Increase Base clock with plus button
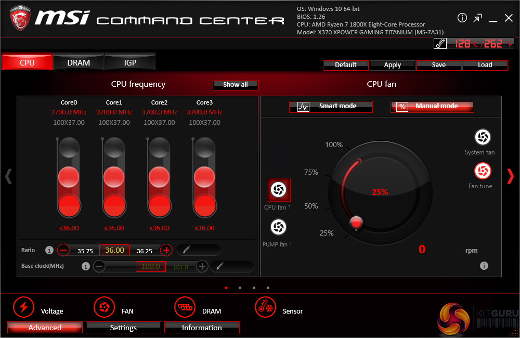The width and height of the screenshot is (520, 338). [x=202, y=266]
